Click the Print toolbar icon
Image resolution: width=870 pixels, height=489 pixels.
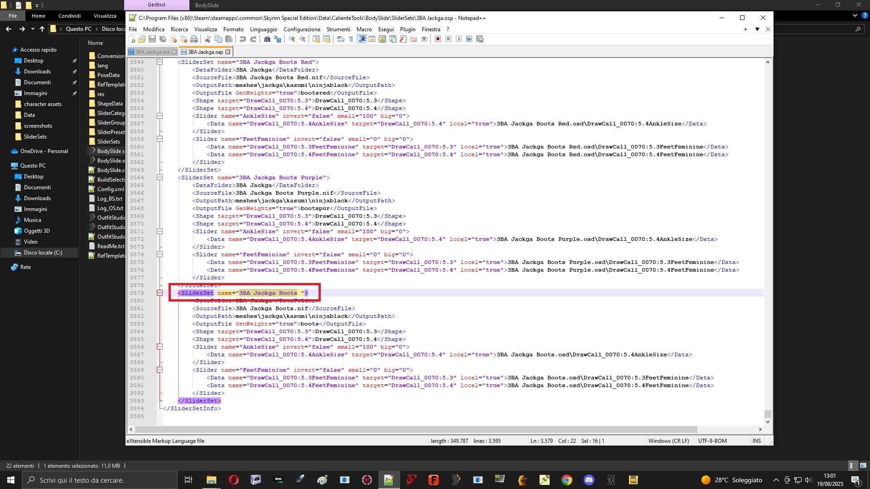[x=194, y=39]
